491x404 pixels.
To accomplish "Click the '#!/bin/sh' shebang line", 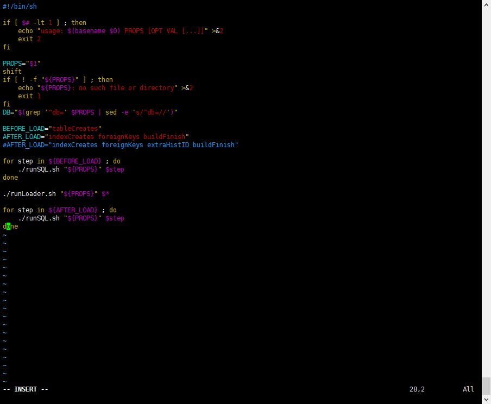I will (x=20, y=7).
